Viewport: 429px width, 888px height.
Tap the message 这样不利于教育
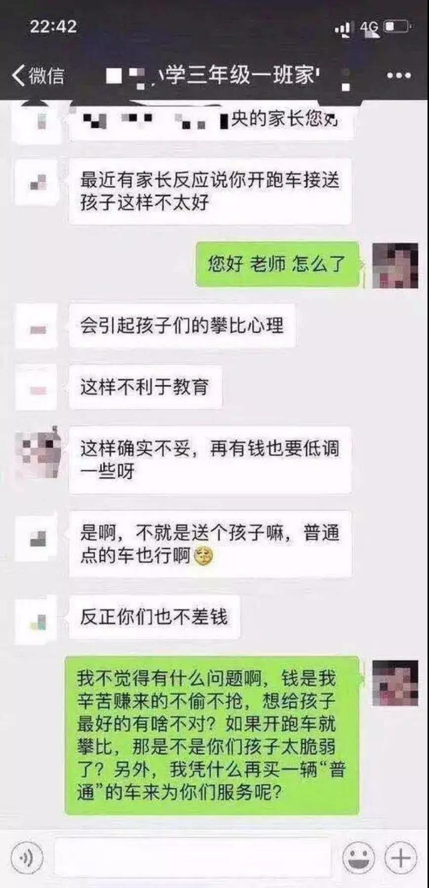tap(145, 387)
